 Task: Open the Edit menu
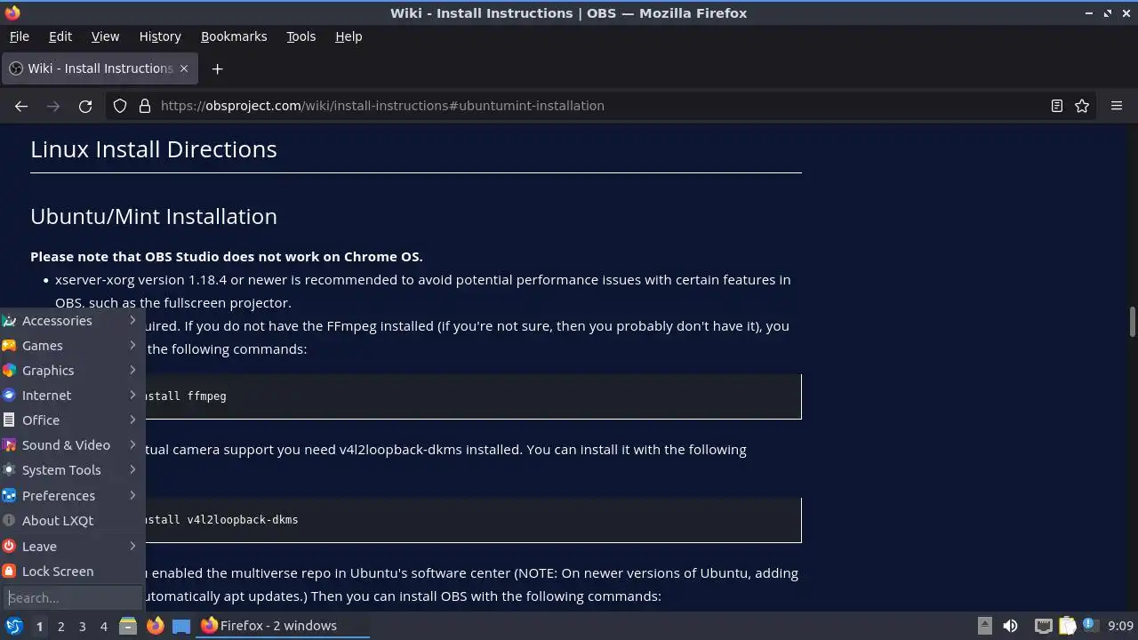point(60,36)
